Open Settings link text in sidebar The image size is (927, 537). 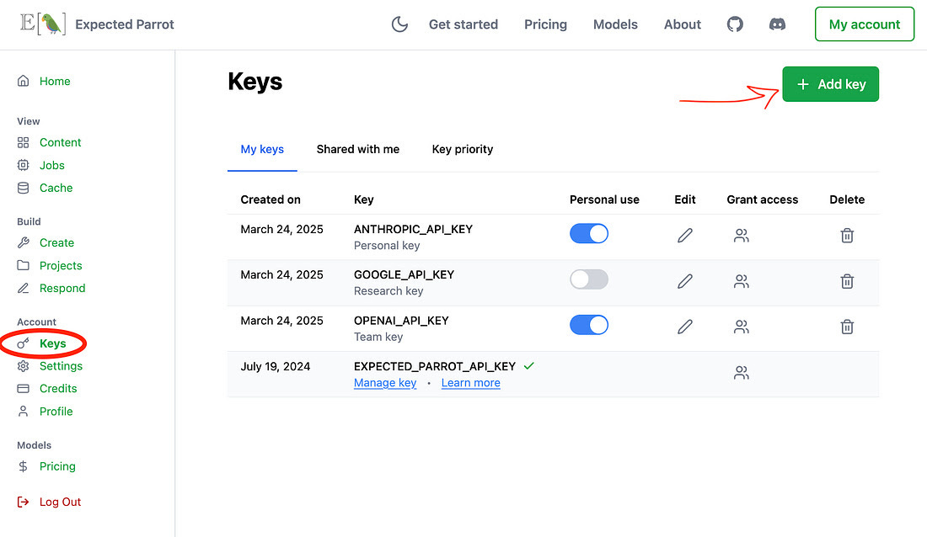pos(61,366)
